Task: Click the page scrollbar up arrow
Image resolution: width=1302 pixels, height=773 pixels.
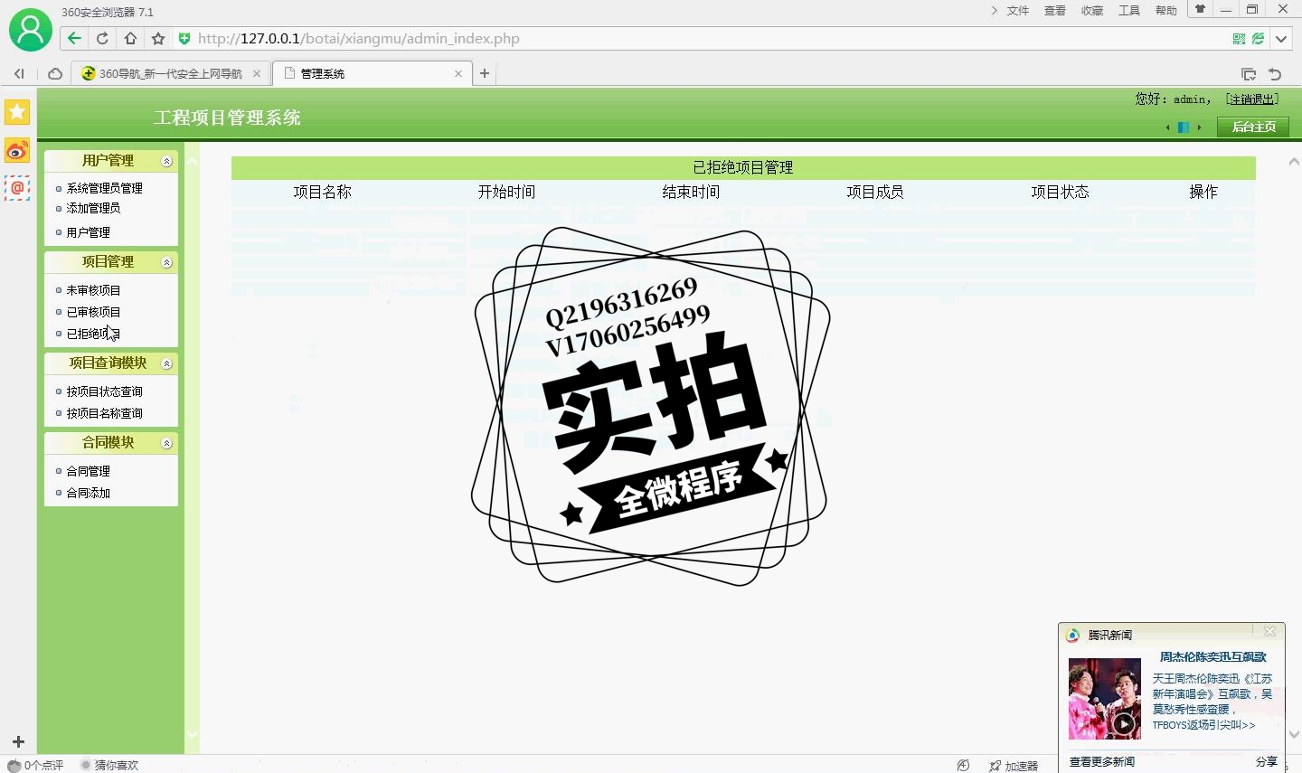Action: tap(1294, 162)
